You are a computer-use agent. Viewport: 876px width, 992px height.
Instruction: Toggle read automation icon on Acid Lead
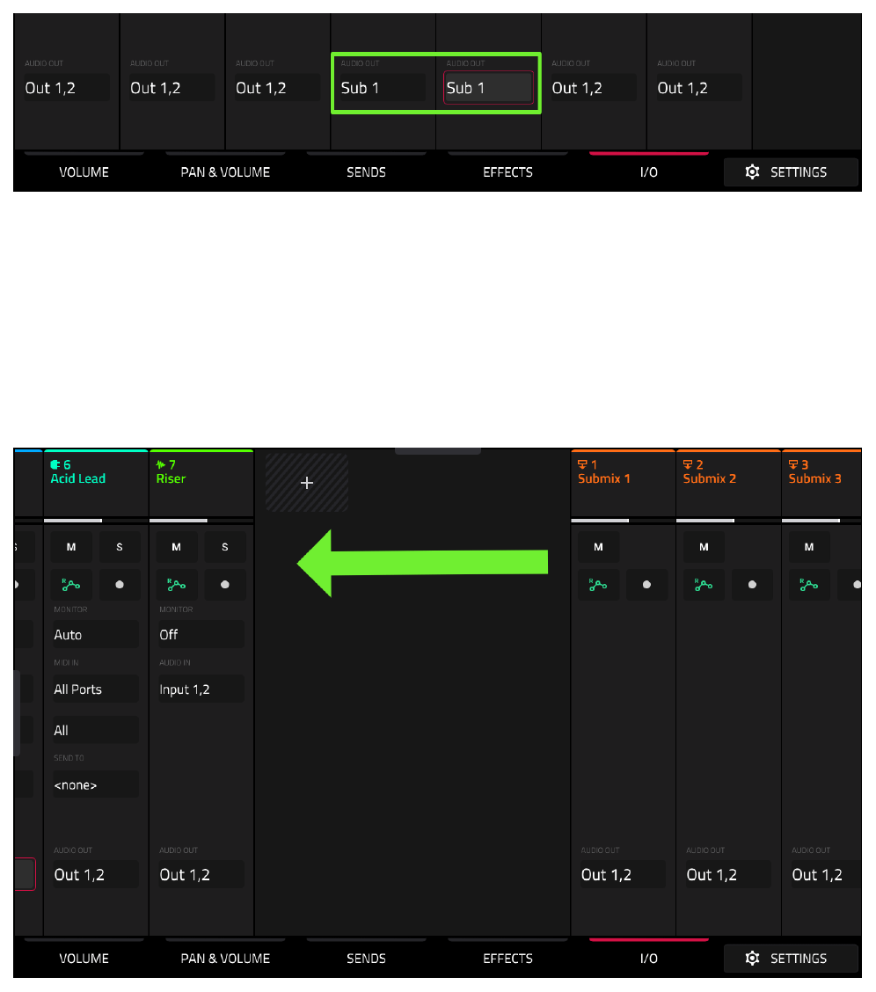pyautogui.click(x=71, y=585)
